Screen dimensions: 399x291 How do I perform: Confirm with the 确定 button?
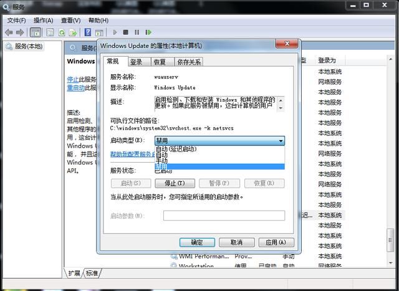(197, 242)
